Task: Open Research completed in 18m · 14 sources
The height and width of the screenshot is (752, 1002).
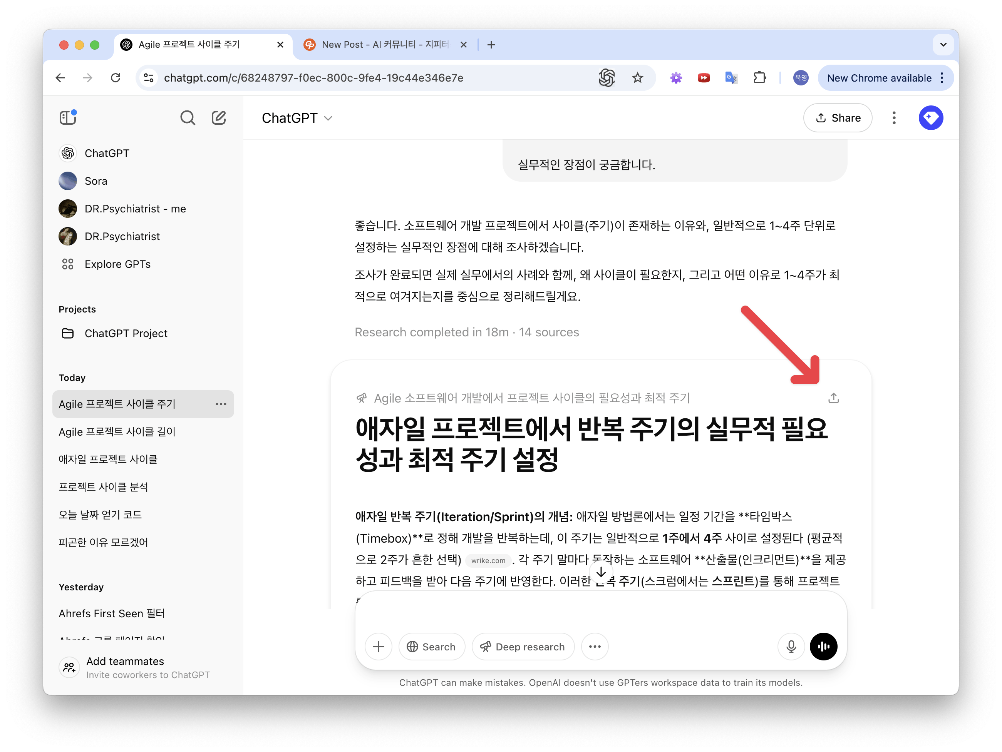Action: point(467,332)
